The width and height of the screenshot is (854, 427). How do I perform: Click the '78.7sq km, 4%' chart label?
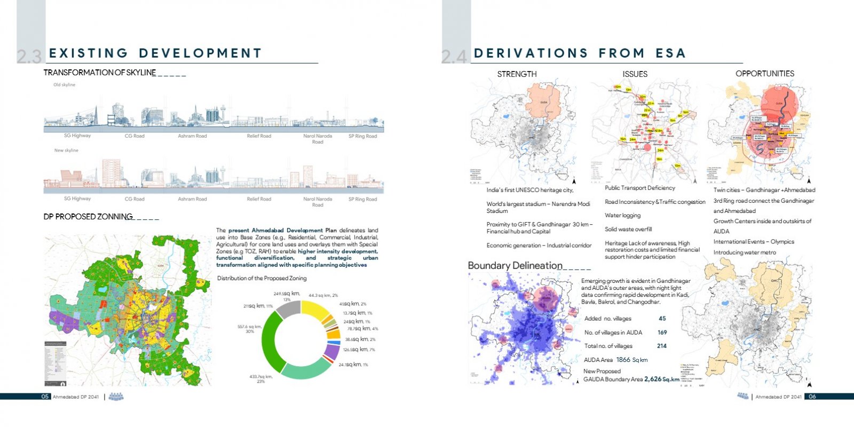(x=362, y=329)
